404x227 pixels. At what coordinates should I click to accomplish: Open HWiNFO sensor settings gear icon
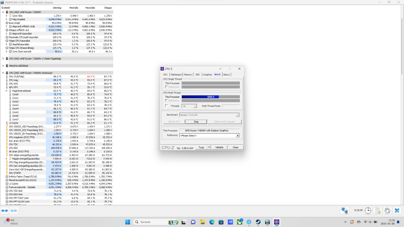point(387,210)
